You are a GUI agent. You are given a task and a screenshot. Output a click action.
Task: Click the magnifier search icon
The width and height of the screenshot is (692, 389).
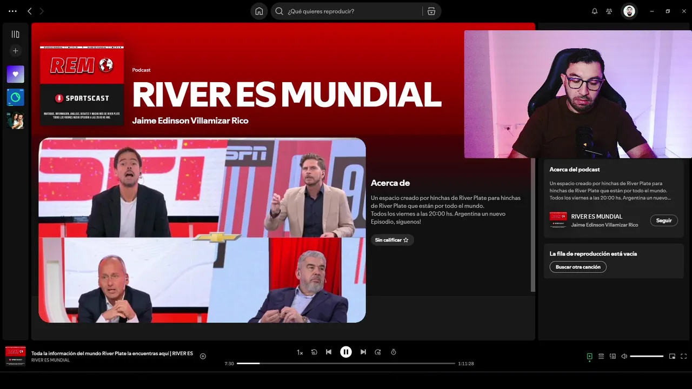279,11
